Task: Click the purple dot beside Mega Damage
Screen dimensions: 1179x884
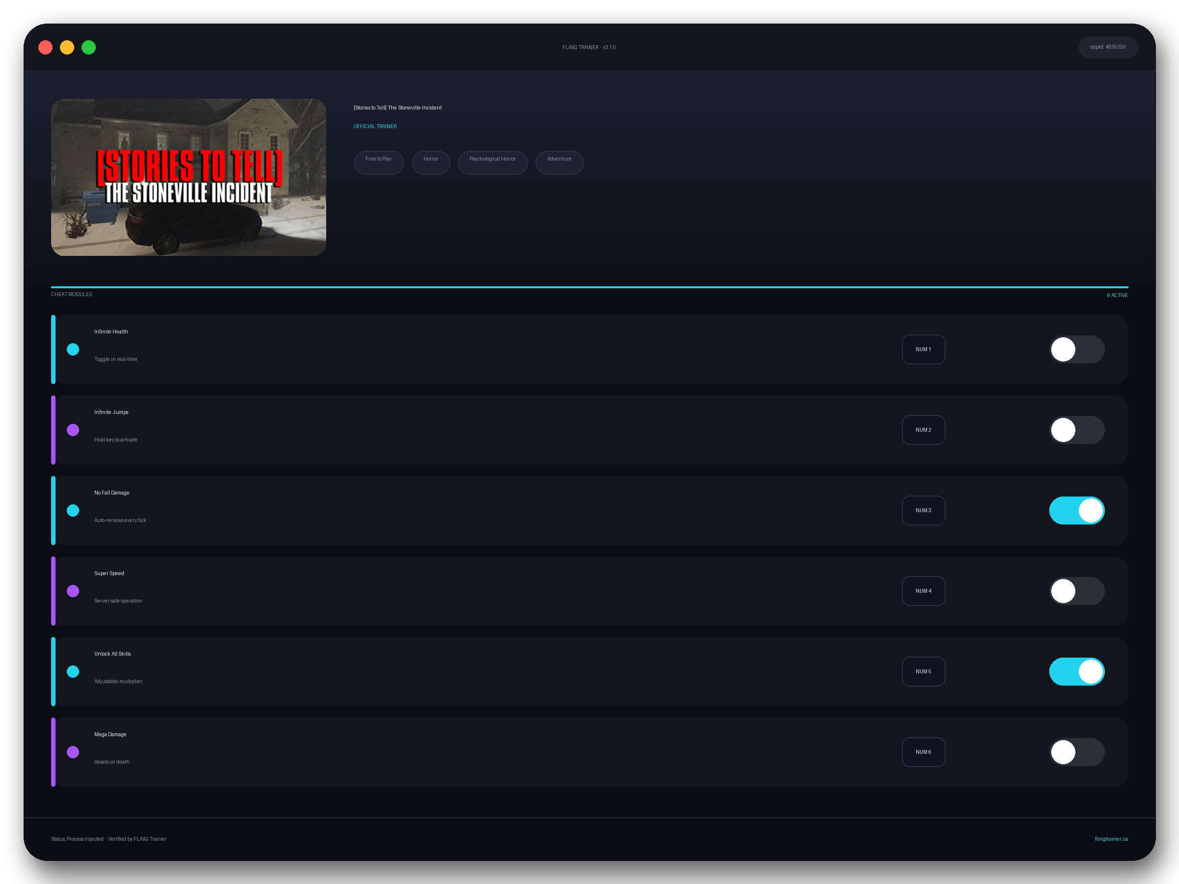Action: point(73,752)
